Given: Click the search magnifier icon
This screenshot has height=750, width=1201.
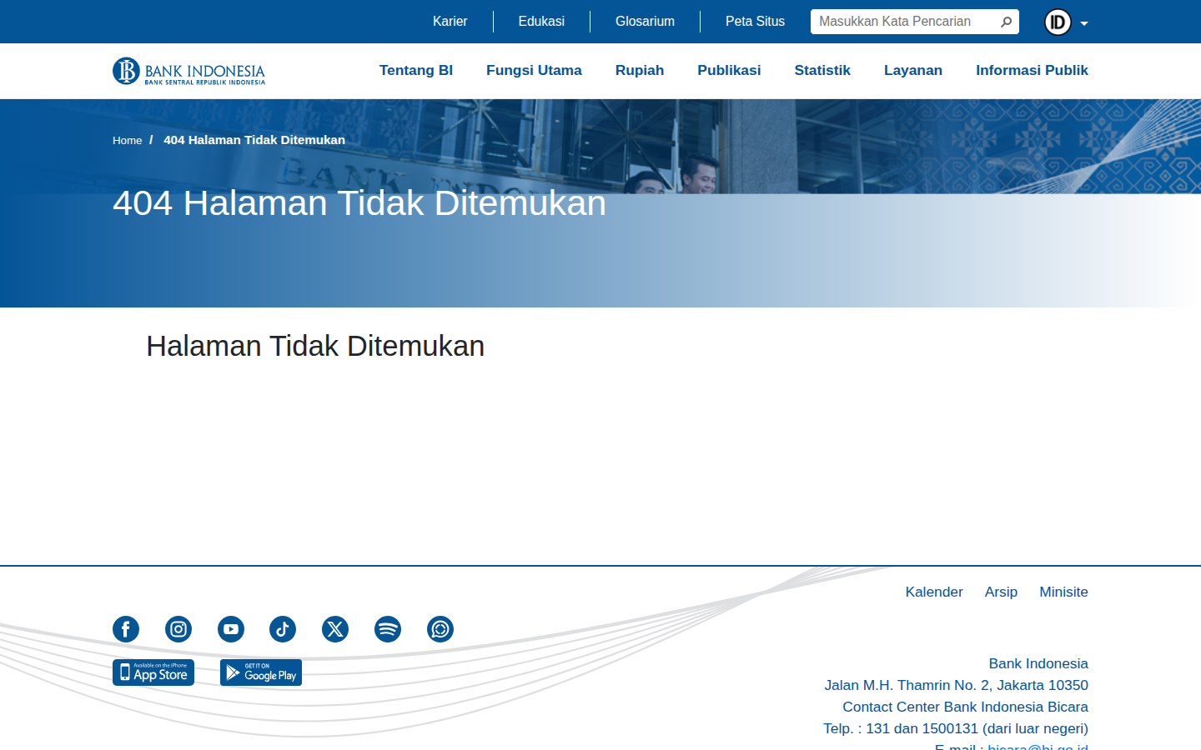Looking at the screenshot, I should [x=1006, y=22].
